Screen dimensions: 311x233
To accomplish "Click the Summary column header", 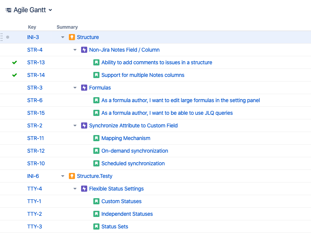I will [x=67, y=27].
